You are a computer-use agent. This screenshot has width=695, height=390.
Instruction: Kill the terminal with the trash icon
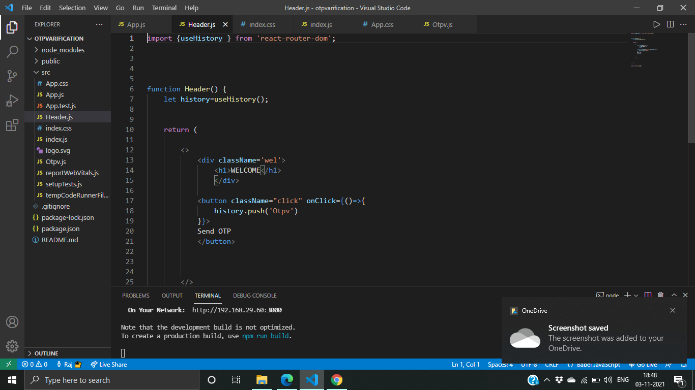[x=660, y=295]
